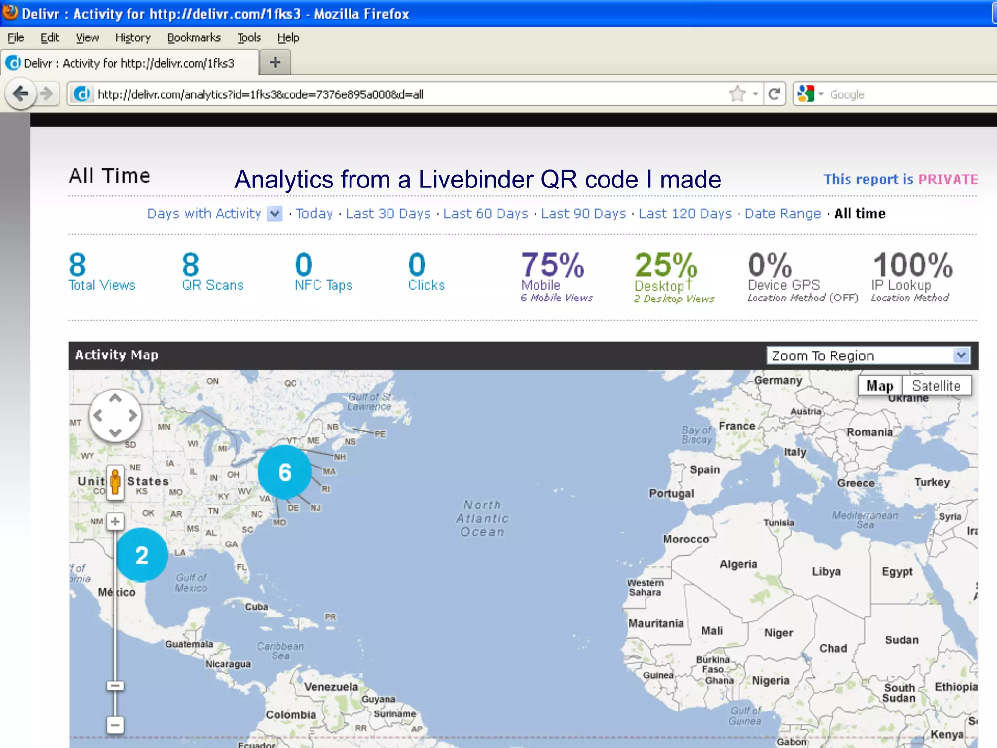Image resolution: width=997 pixels, height=748 pixels.
Task: Open the Help menu
Action: pyautogui.click(x=288, y=37)
